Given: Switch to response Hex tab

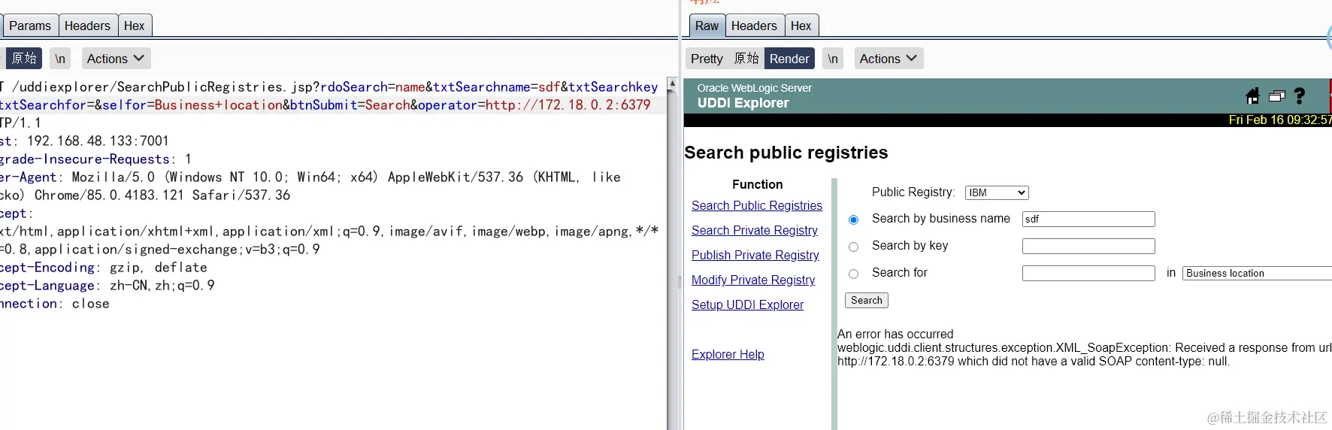Looking at the screenshot, I should (801, 26).
